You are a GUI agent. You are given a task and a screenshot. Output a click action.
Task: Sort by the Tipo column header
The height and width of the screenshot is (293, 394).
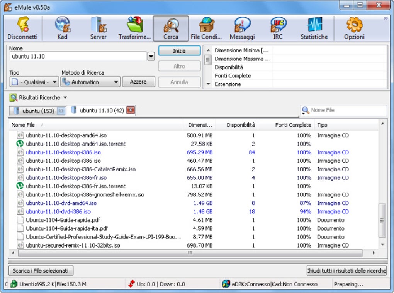346,125
